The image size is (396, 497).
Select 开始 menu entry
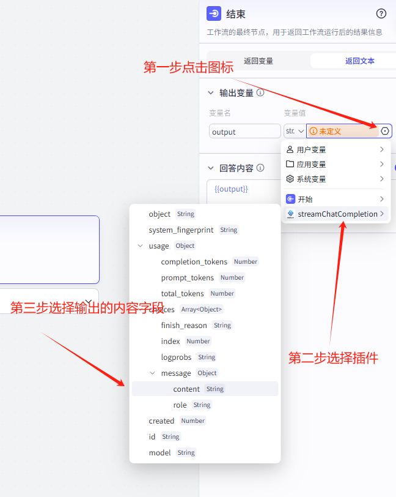coord(335,199)
